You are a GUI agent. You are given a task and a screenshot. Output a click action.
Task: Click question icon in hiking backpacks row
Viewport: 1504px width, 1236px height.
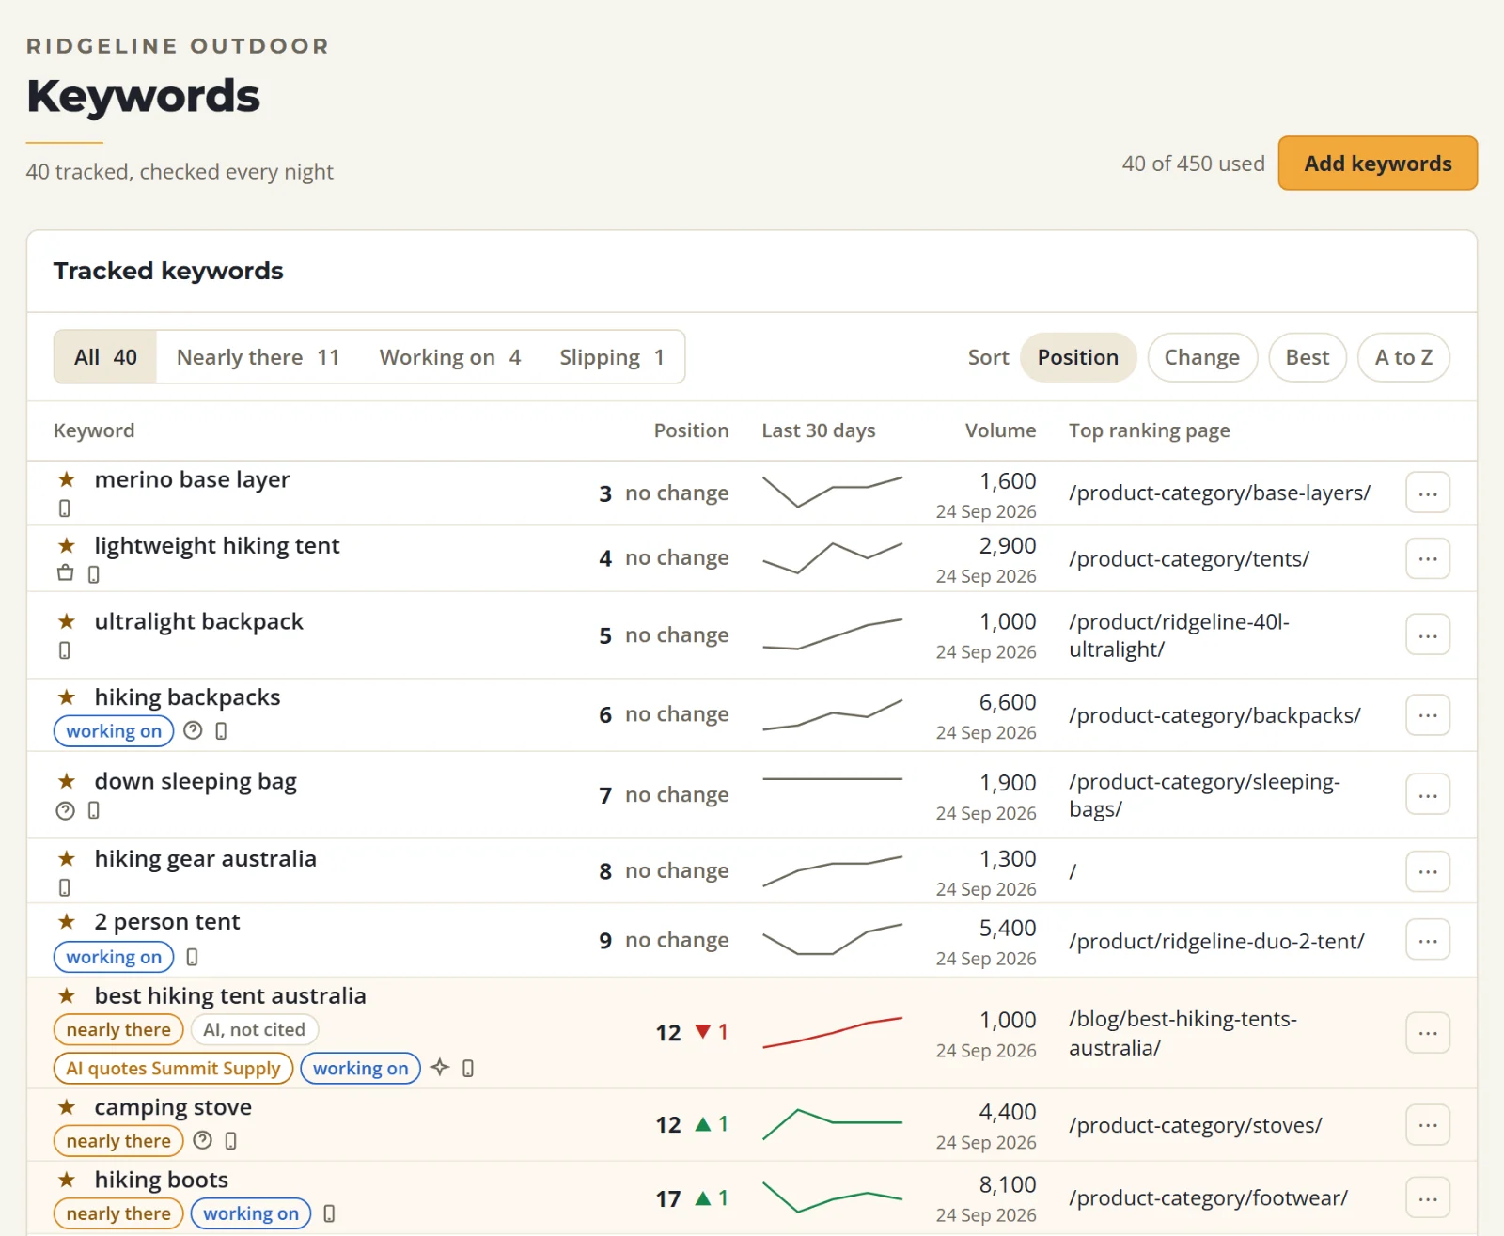click(193, 730)
